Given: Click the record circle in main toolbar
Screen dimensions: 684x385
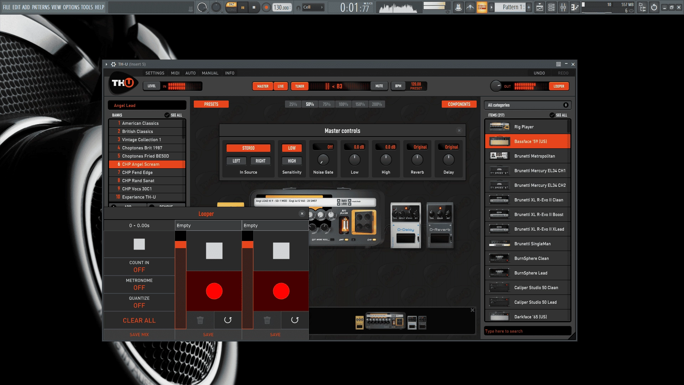Looking at the screenshot, I should (266, 7).
